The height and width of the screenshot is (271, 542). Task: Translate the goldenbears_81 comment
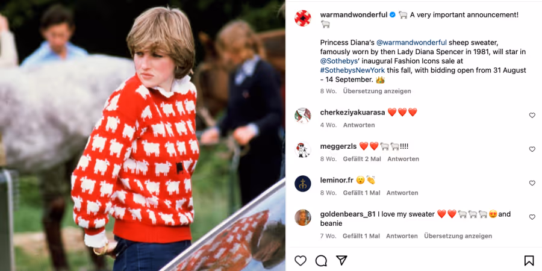pos(458,236)
